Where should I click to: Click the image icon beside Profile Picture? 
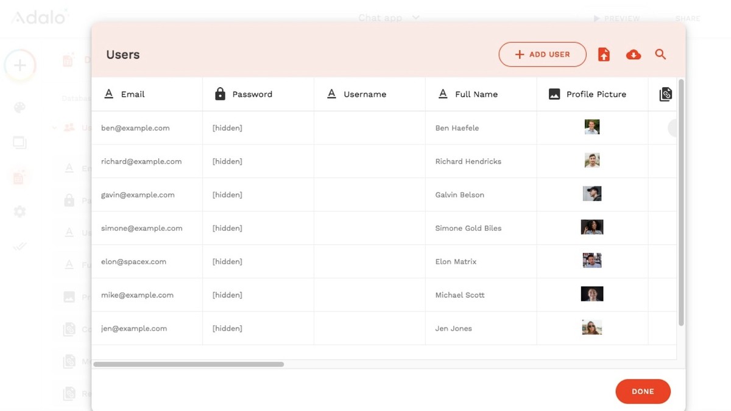pos(554,94)
